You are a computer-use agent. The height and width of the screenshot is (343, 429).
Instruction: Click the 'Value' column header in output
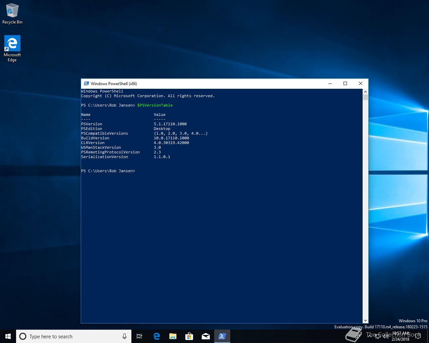[x=160, y=115]
